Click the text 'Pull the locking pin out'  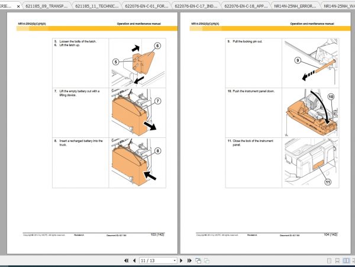(x=247, y=41)
